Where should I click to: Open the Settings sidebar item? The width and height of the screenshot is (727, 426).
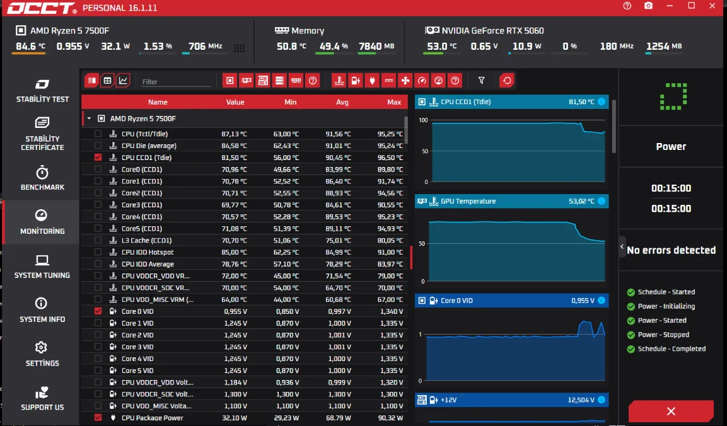[x=42, y=354]
